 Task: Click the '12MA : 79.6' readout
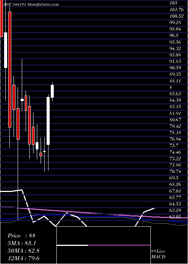(x=23, y=258)
